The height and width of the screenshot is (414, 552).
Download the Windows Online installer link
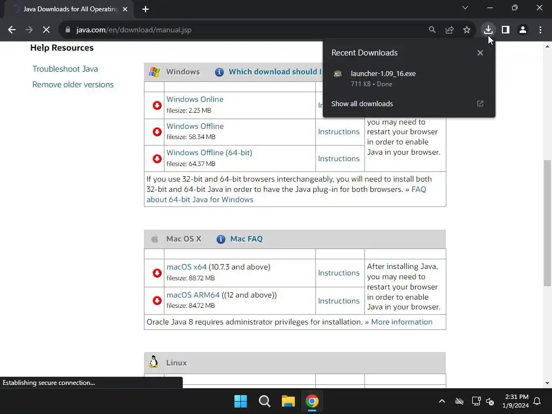pos(195,99)
